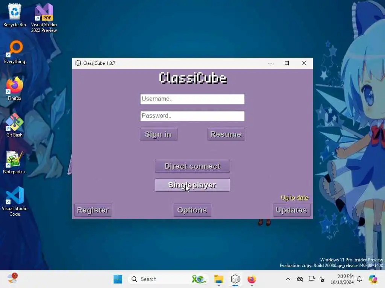Screen dimensions: 385x288
Task: Select the Everything search desktop icon
Action: tap(15, 52)
